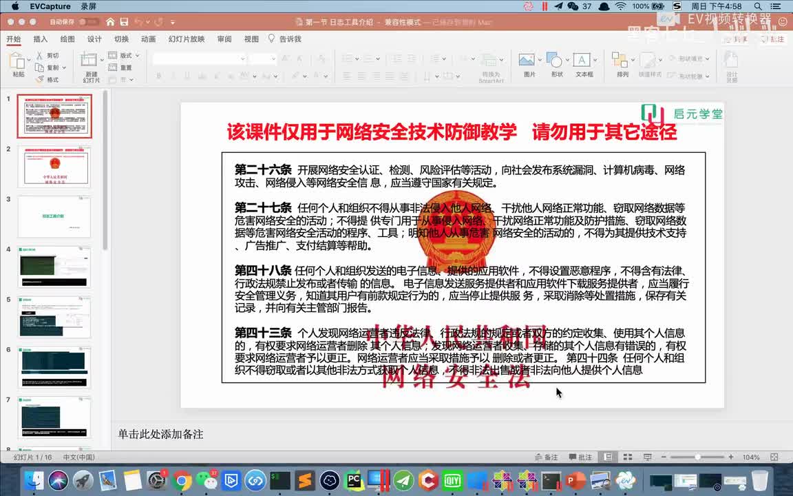The image size is (793, 496).
Task: Click the 图片 picture icon
Action: pos(527,60)
